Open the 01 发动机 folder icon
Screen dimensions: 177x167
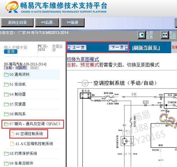[x=6, y=85]
